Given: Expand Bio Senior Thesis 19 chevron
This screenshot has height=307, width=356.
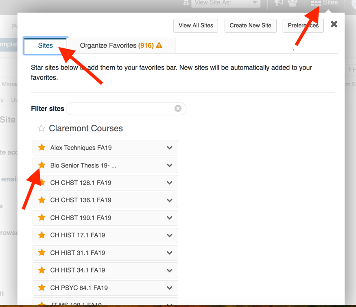Looking at the screenshot, I should (169, 165).
